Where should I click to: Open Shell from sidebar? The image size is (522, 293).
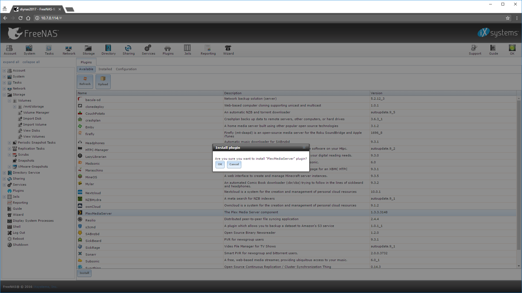coord(16,227)
